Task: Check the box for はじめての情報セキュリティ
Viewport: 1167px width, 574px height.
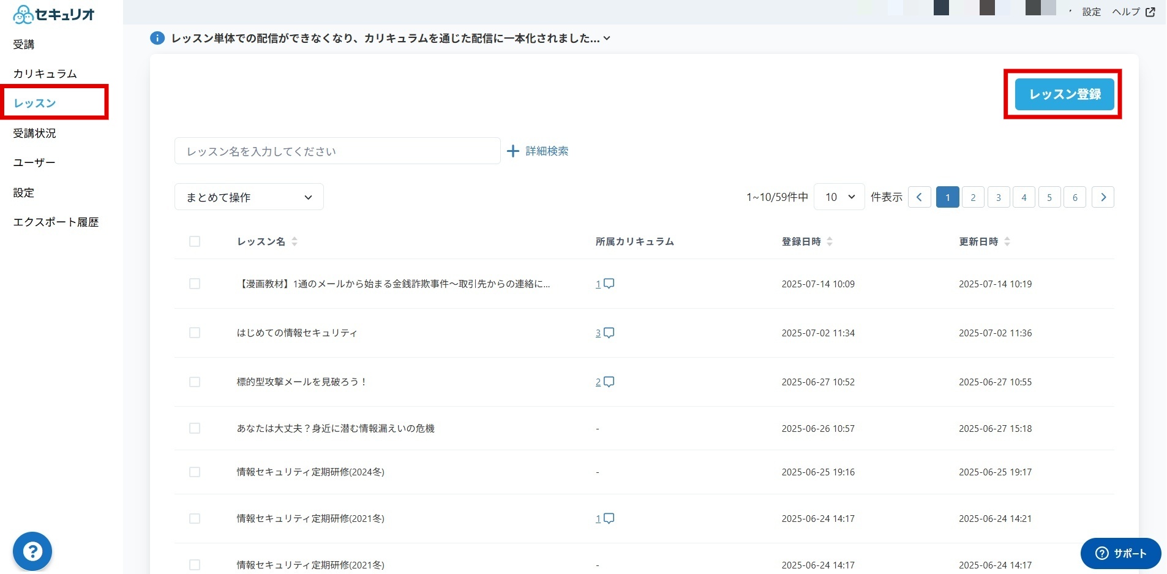Action: click(195, 333)
